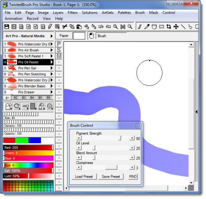206x199 pixels.
Task: Expand arrow beside Pro Pen Sketching
Action: (52, 74)
